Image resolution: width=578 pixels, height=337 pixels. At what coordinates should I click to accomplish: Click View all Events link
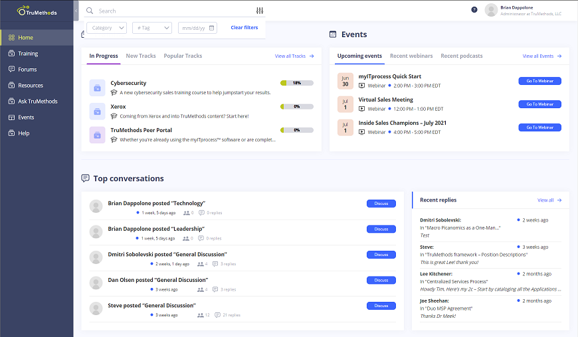[542, 56]
